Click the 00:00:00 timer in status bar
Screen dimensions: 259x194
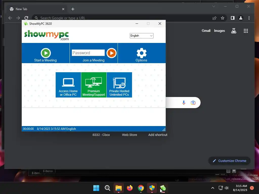point(28,129)
